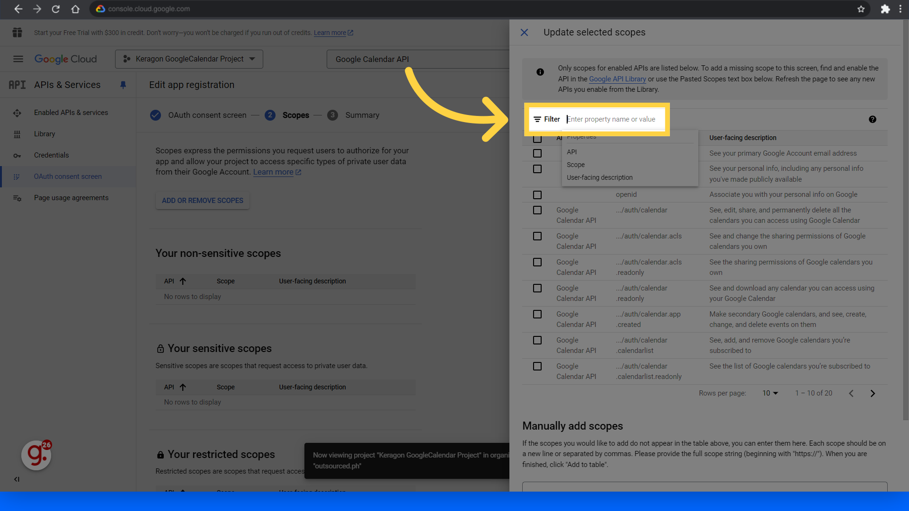This screenshot has height=511, width=909.
Task: Open the Google API Library link
Action: pyautogui.click(x=617, y=79)
